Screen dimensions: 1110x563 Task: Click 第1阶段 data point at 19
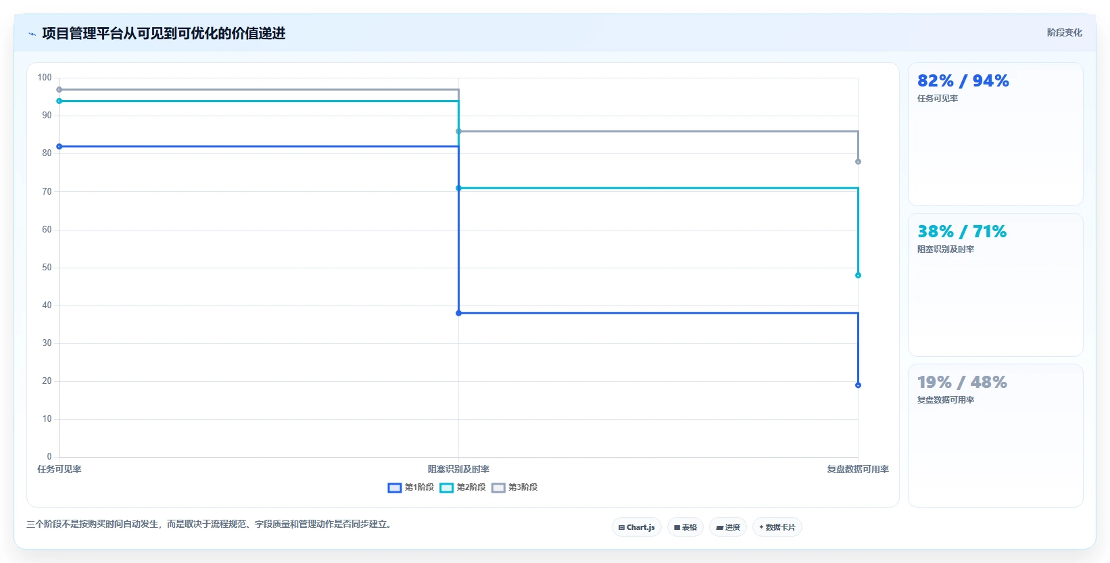tap(859, 385)
